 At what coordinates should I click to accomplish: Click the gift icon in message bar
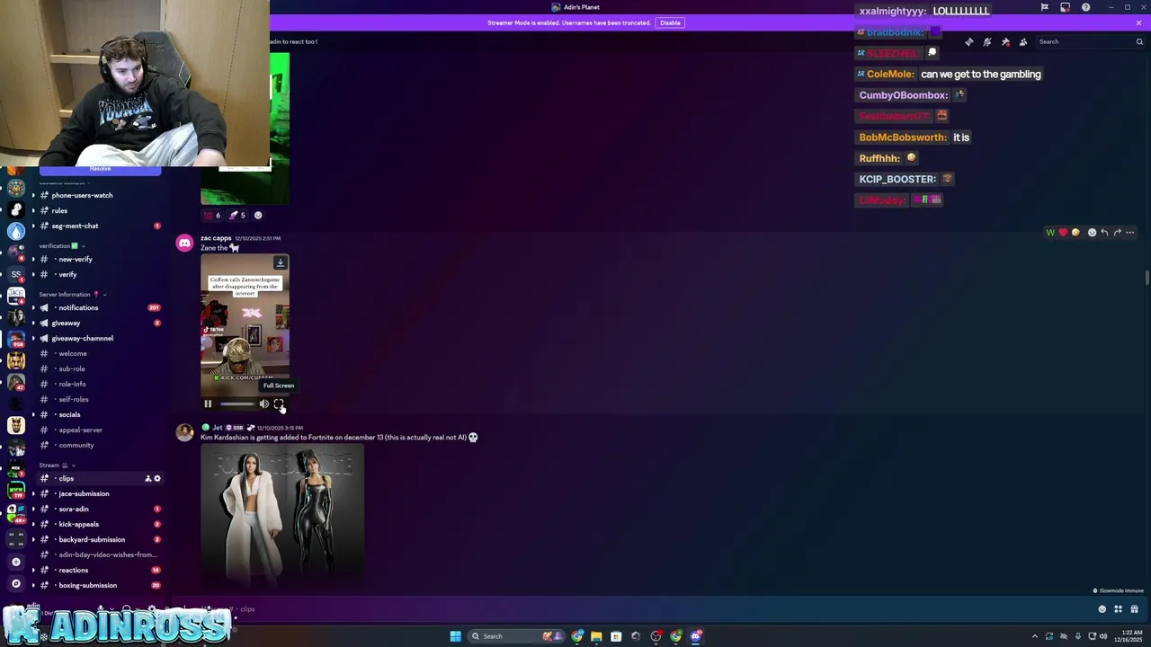coord(1134,609)
